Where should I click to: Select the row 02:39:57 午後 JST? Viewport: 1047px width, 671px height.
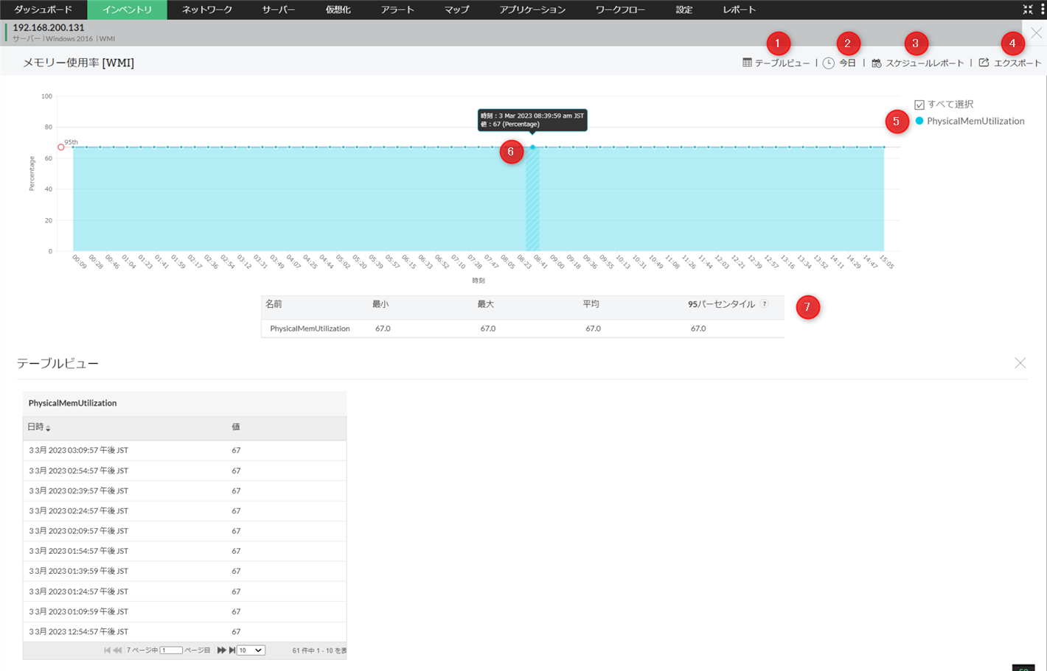pos(184,491)
